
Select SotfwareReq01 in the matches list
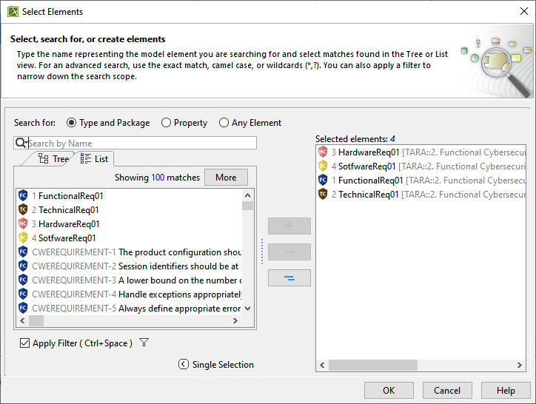coord(67,238)
